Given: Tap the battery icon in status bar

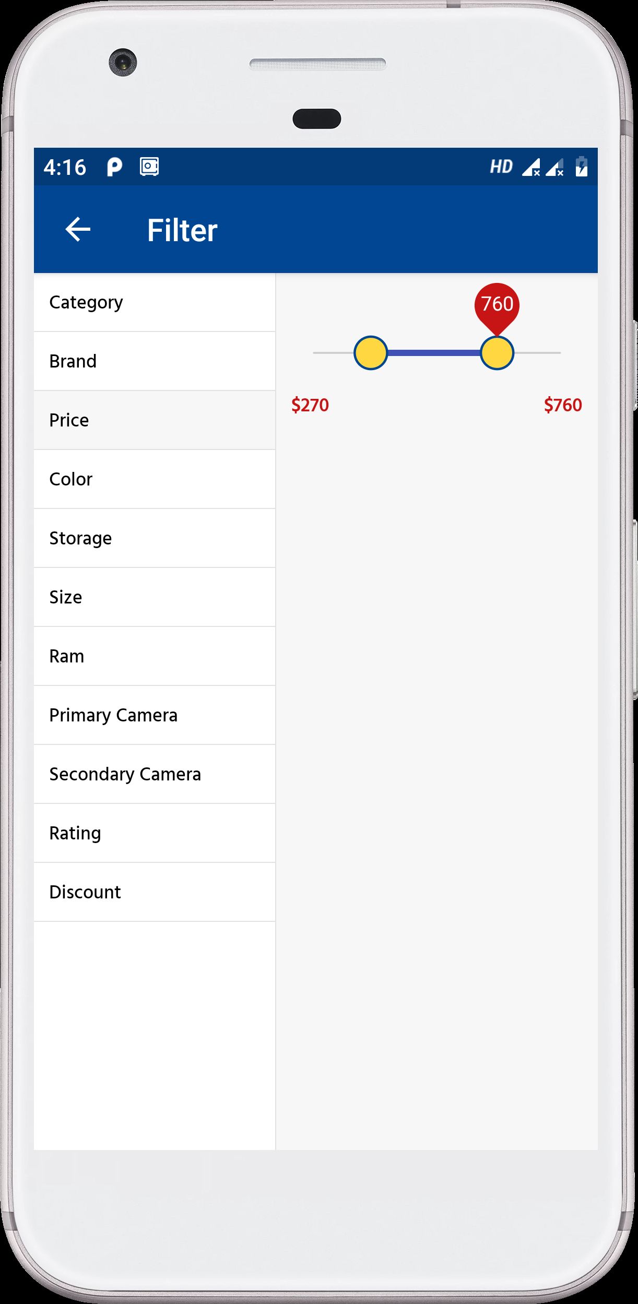Looking at the screenshot, I should [581, 167].
